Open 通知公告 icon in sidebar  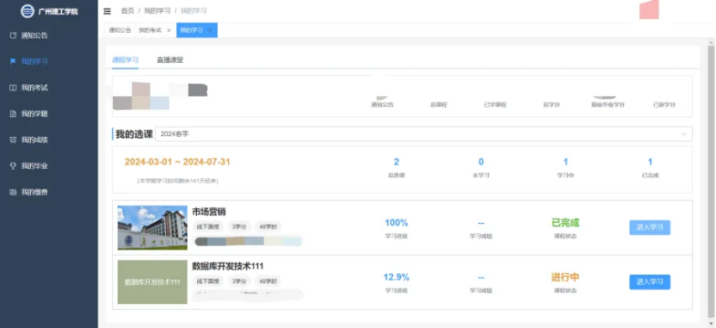coord(13,35)
